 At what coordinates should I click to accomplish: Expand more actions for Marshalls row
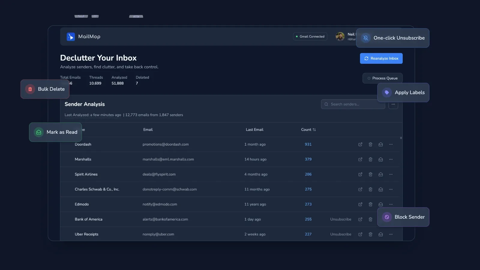pyautogui.click(x=391, y=159)
